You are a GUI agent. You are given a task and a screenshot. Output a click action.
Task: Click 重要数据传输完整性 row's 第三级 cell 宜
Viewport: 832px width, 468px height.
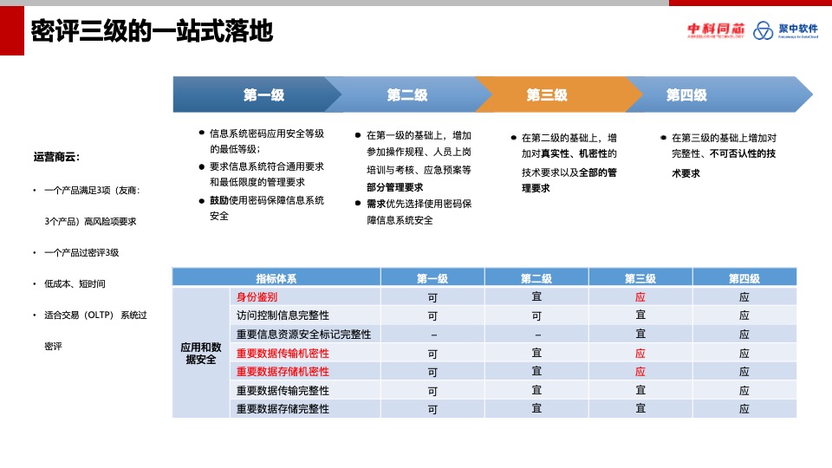[640, 391]
